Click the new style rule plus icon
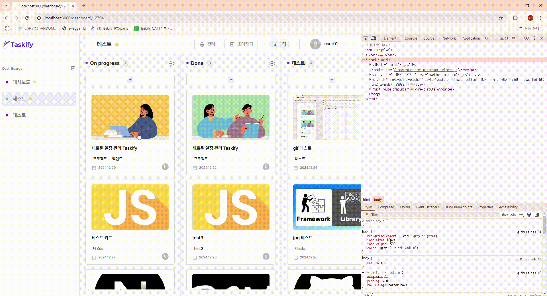547x296 pixels. (x=521, y=215)
